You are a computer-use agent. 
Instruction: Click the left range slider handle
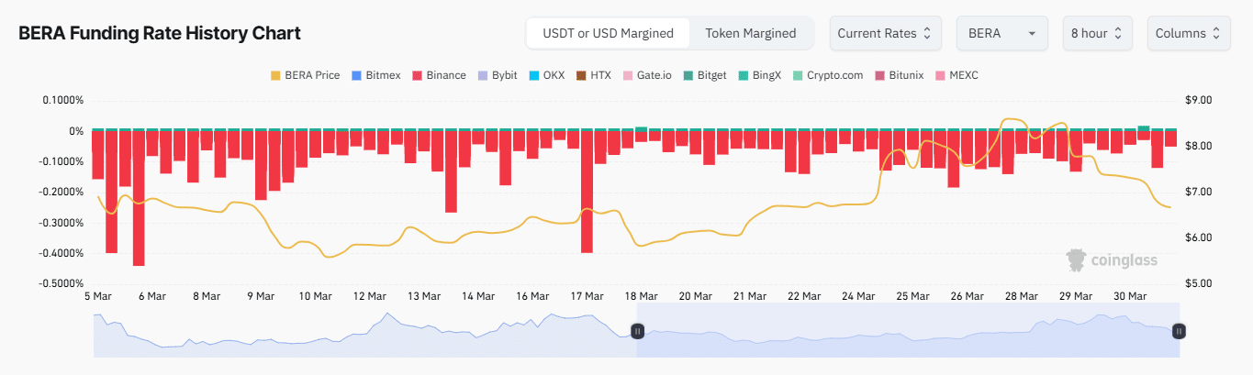point(637,331)
